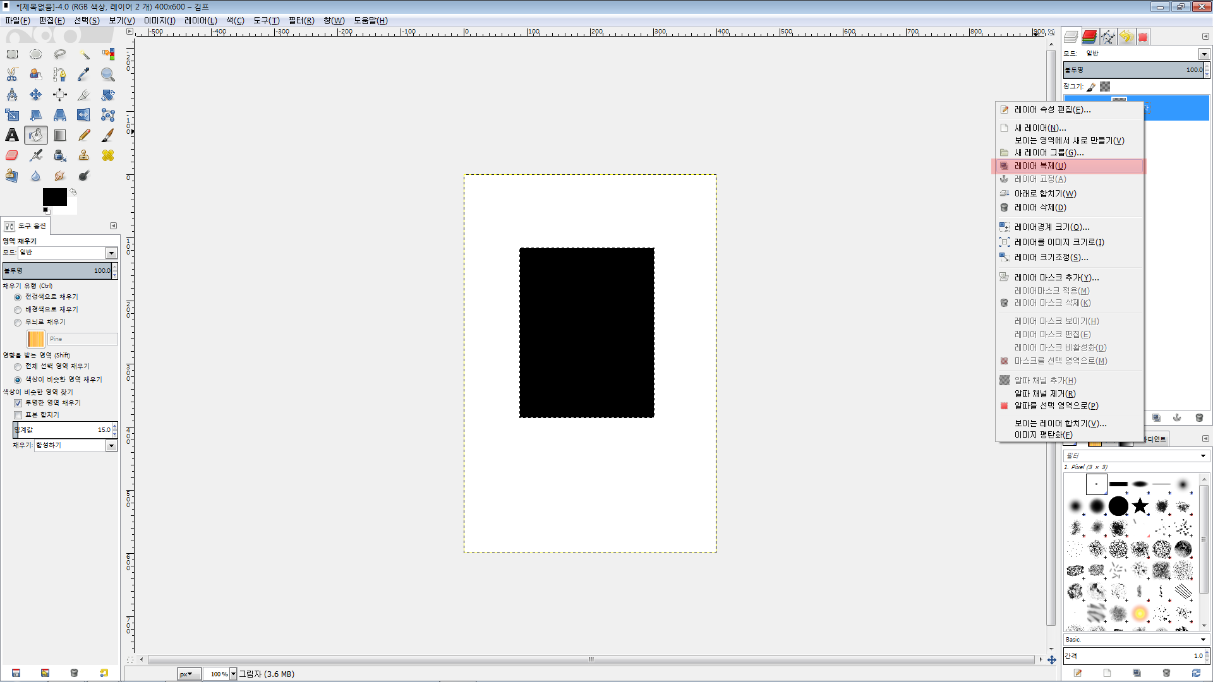The width and height of the screenshot is (1213, 682).
Task: Toggle lock alpha channel icon in Layers
Action: coord(1105,87)
